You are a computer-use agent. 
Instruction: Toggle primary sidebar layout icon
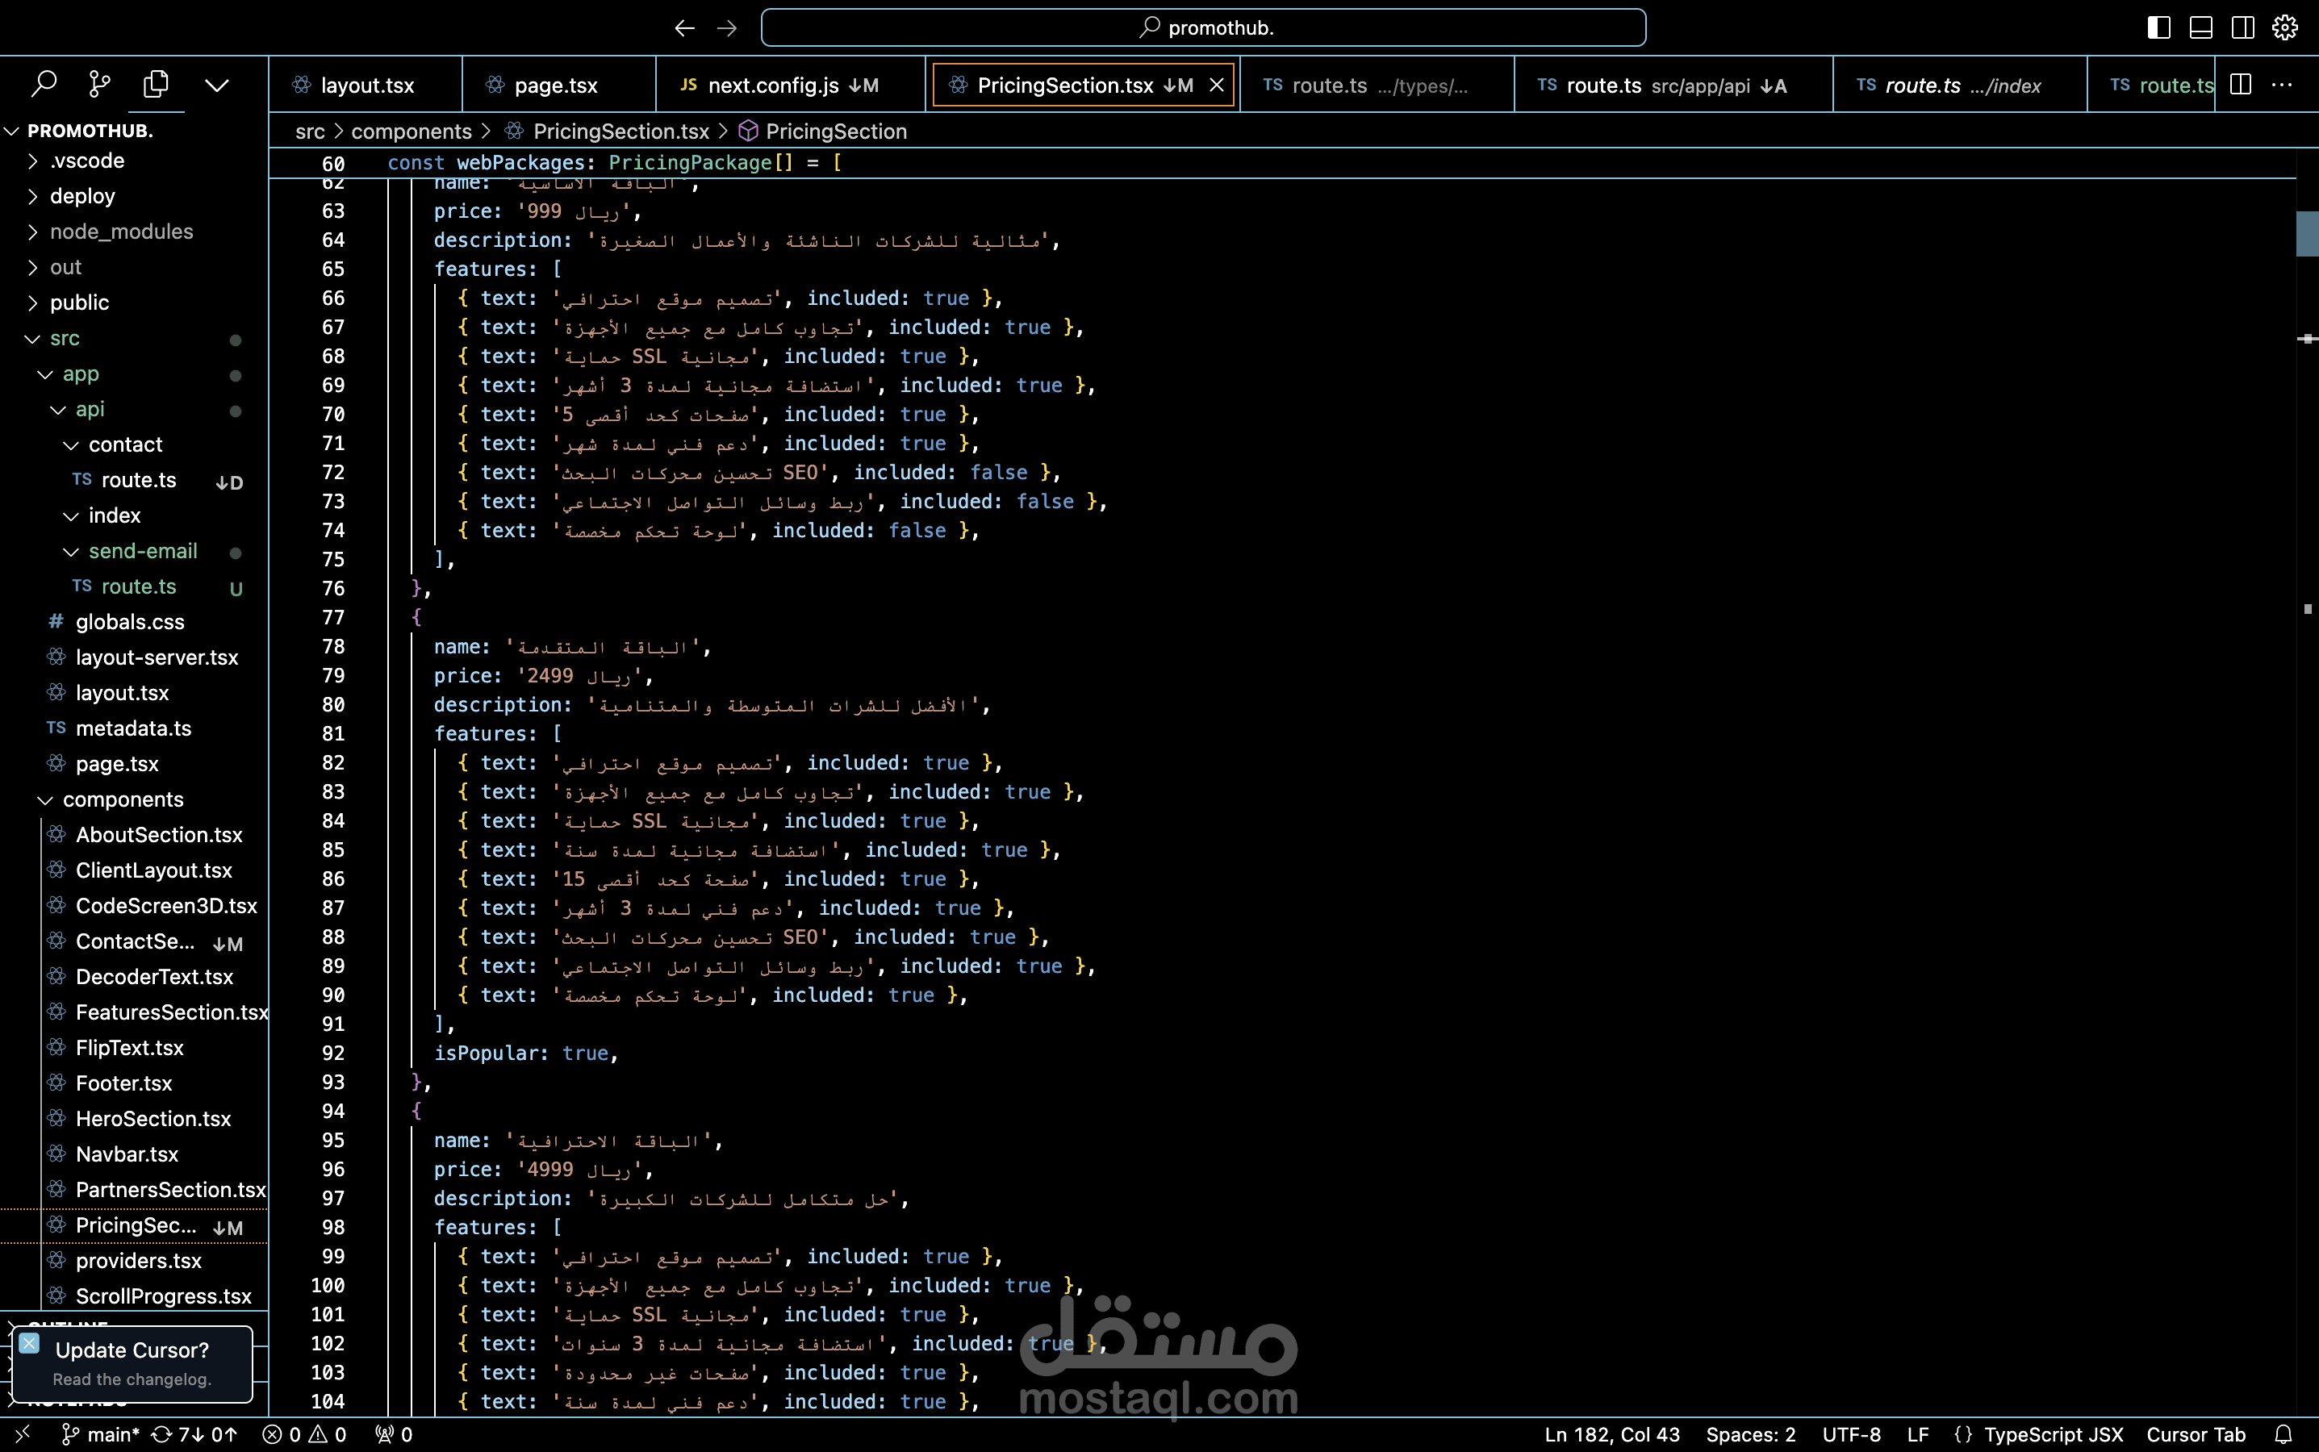tap(2158, 28)
